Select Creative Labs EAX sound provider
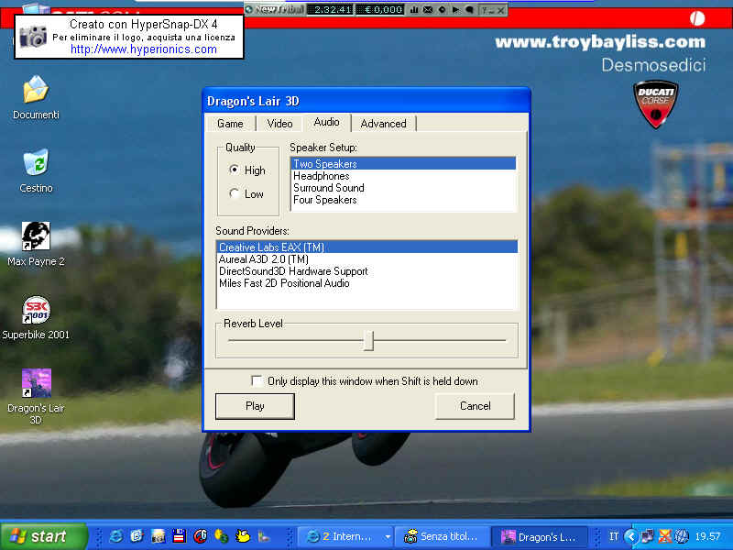 pos(367,247)
